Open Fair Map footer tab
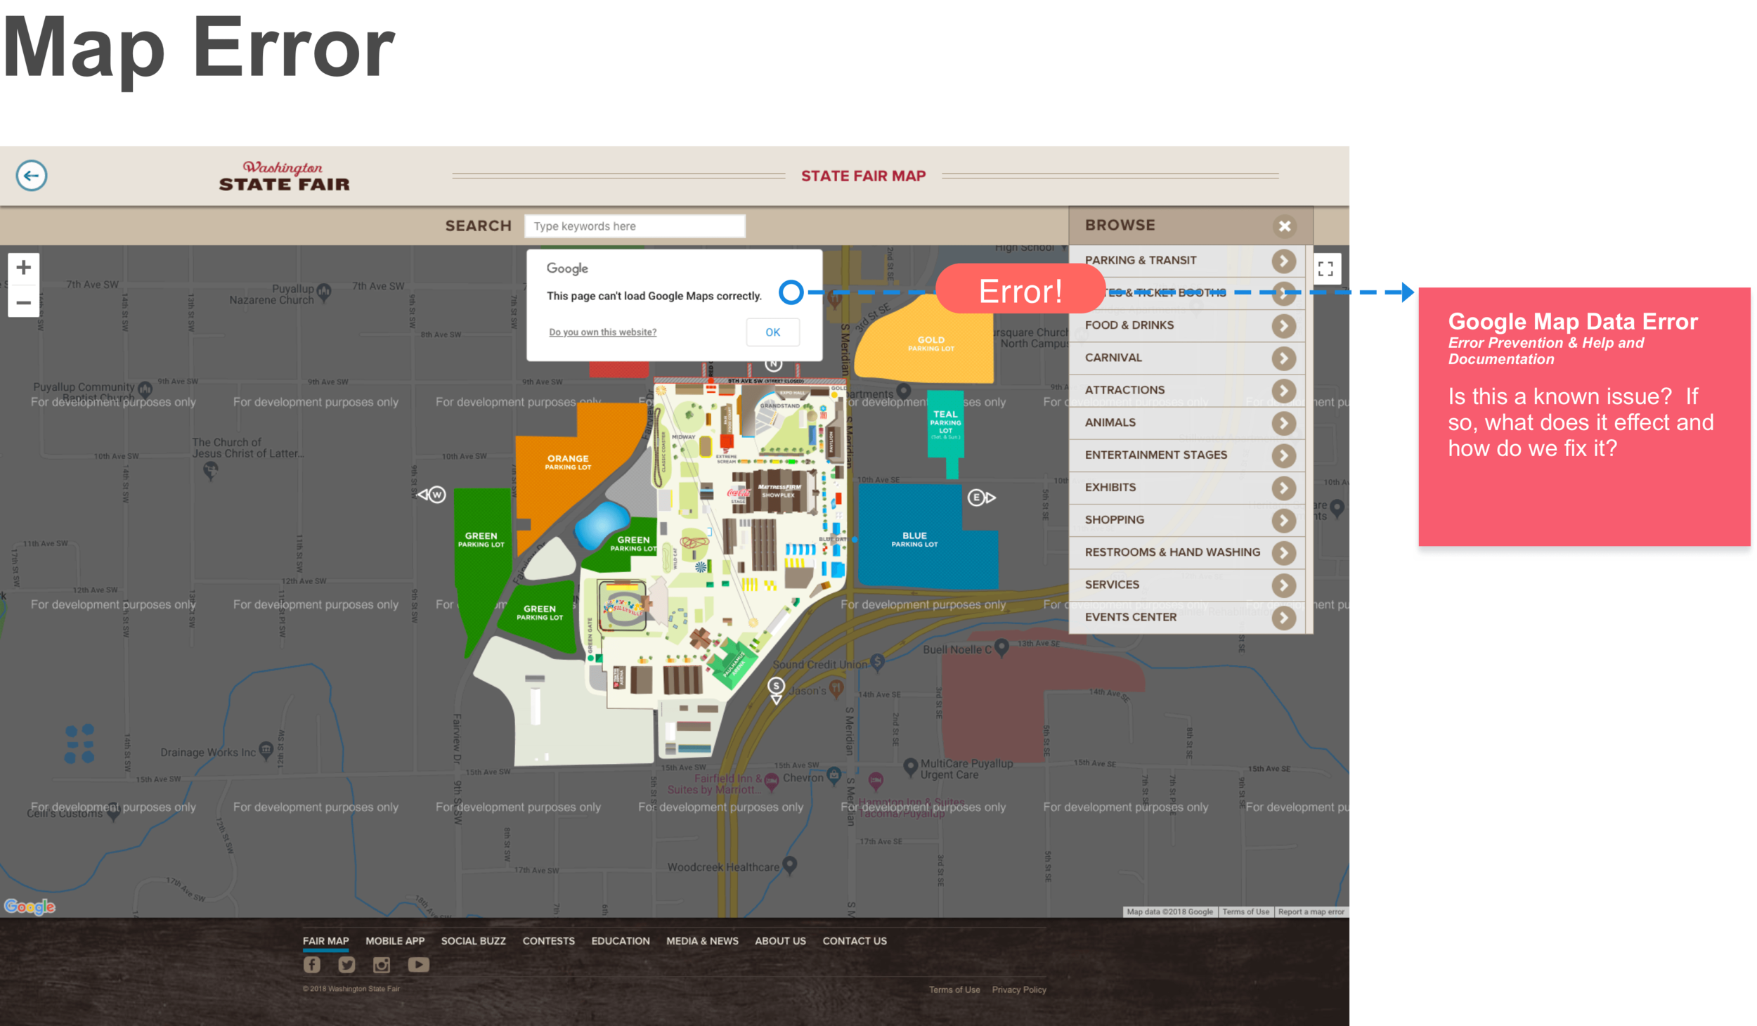 pyautogui.click(x=325, y=941)
